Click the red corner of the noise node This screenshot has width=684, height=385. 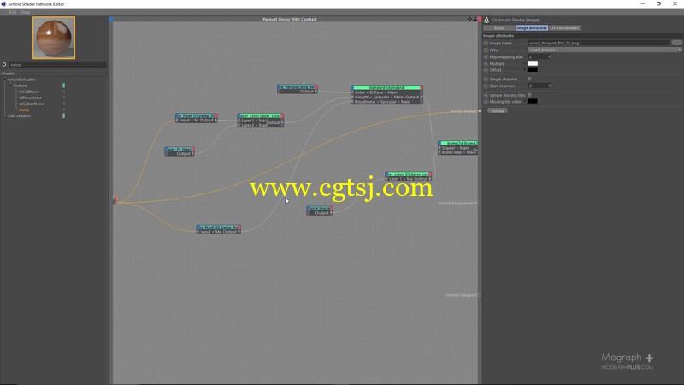pyautogui.click(x=331, y=208)
